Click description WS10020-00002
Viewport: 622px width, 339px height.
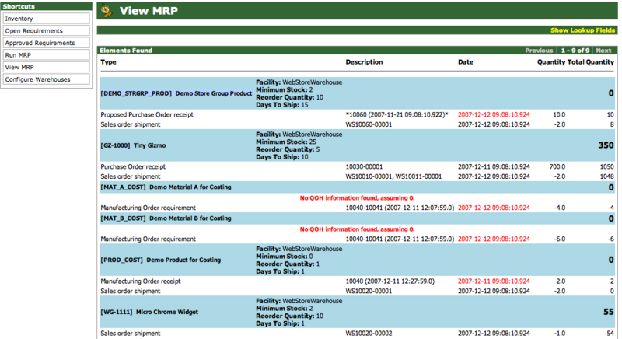(369, 334)
